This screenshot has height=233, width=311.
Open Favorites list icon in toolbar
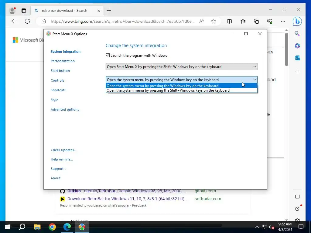coord(243,21)
